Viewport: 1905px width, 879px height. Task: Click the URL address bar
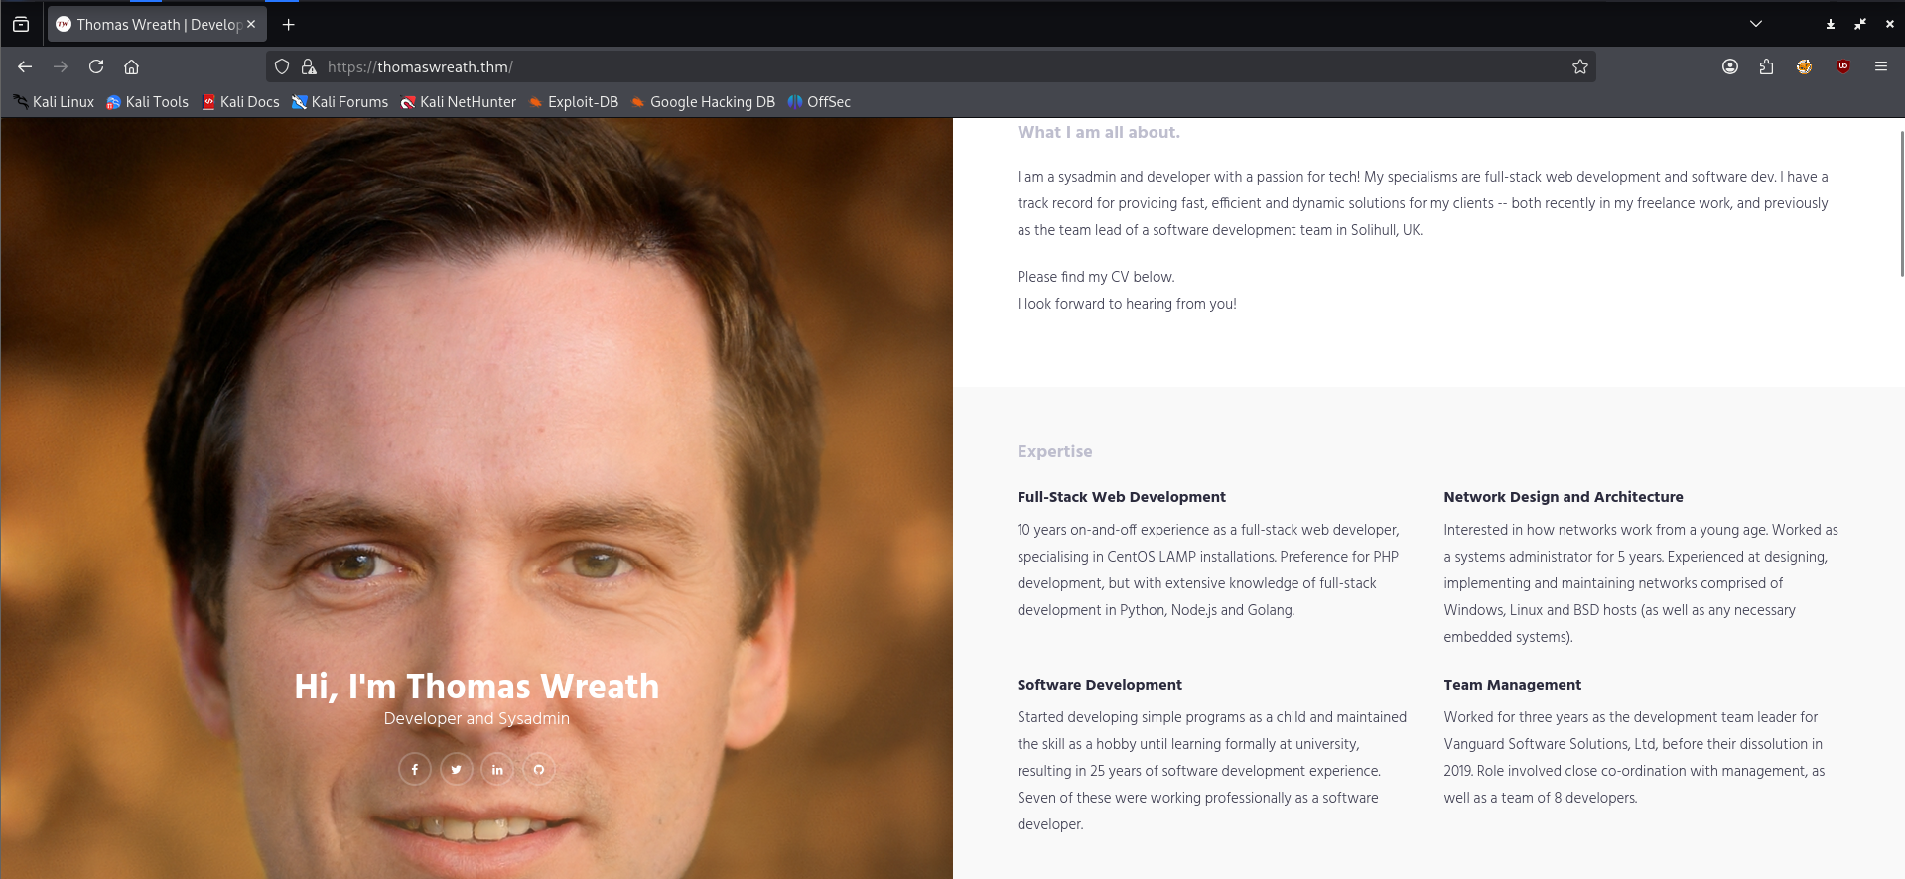tap(893, 66)
